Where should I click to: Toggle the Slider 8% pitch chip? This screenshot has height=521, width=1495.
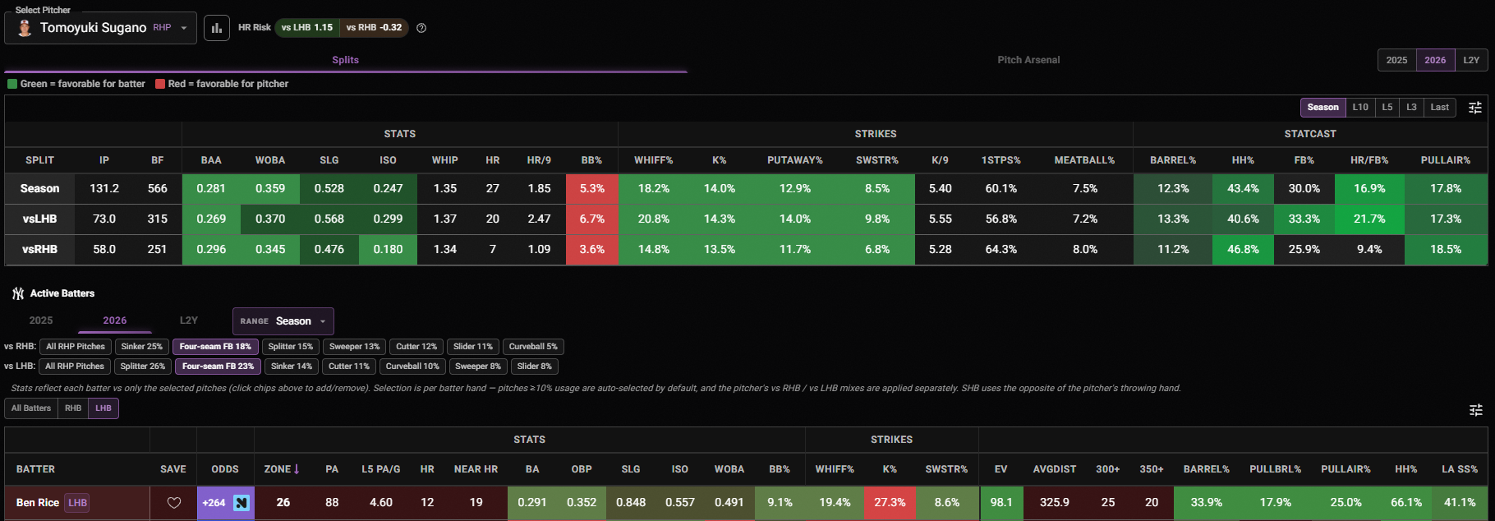[x=534, y=367]
